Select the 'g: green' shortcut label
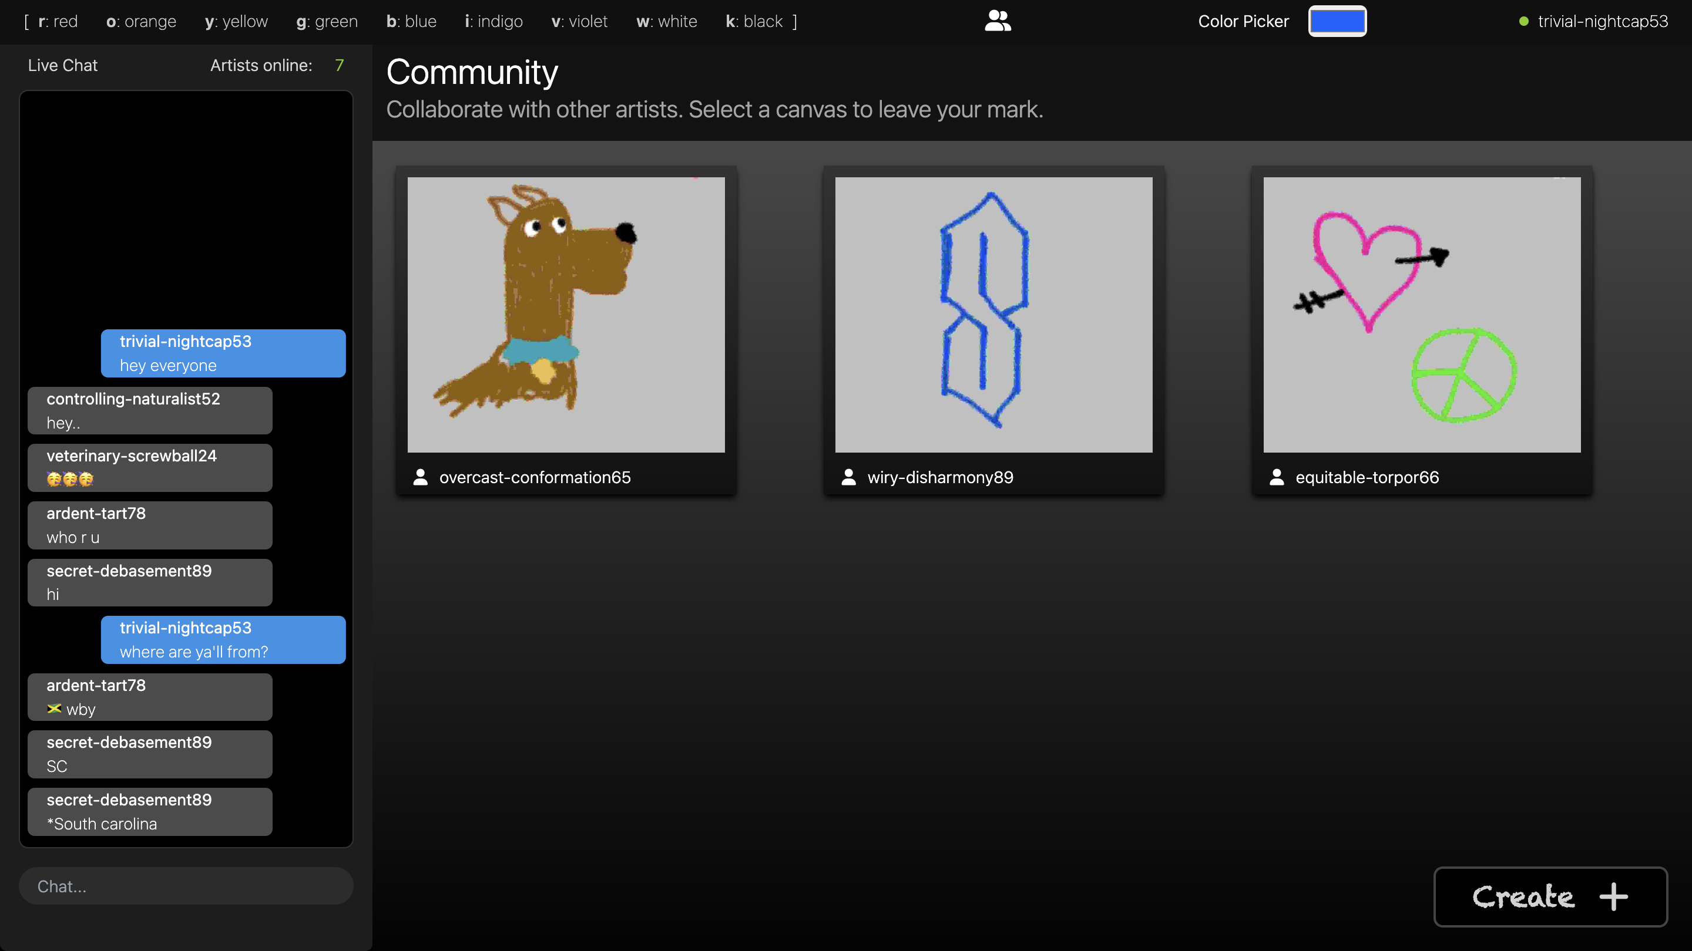This screenshot has height=951, width=1692. click(x=327, y=22)
